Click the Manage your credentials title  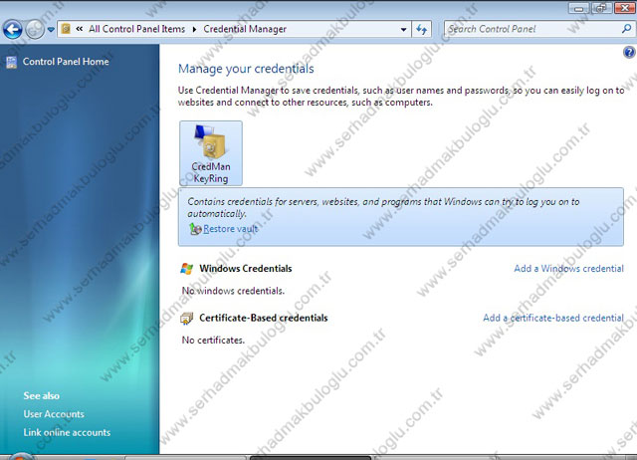(x=246, y=69)
